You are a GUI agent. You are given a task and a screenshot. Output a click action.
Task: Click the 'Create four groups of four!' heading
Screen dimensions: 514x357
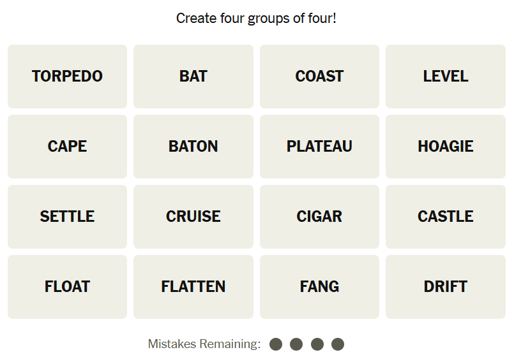(256, 18)
